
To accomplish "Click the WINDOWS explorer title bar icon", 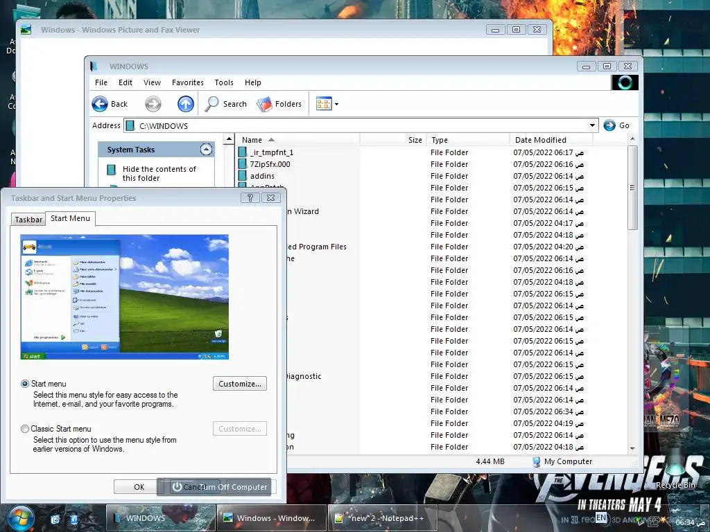I will 94,66.
